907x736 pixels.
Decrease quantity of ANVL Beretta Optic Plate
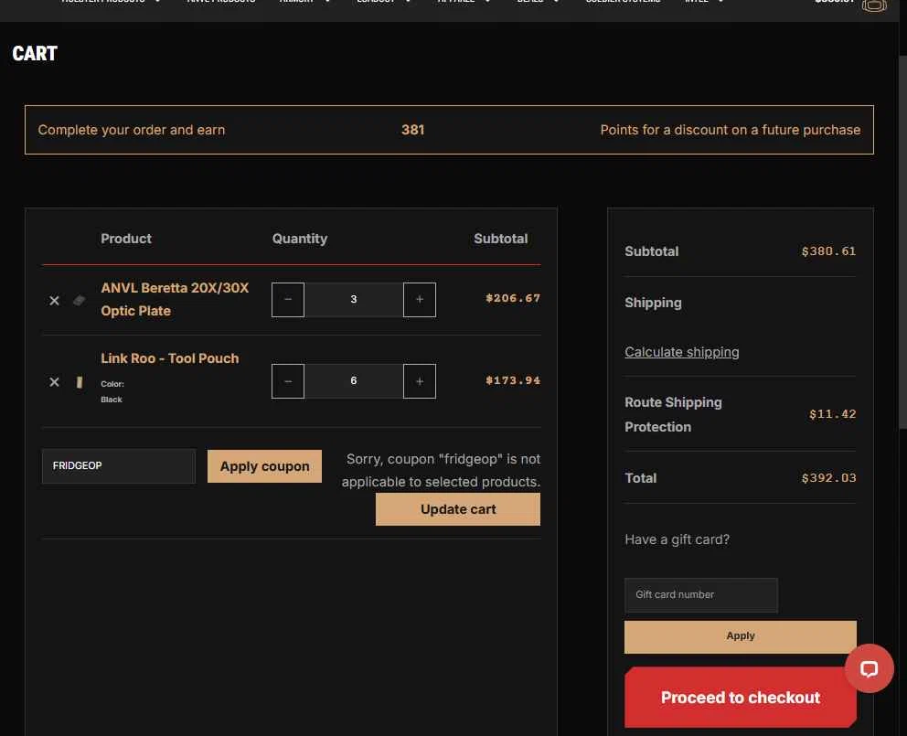[287, 300]
